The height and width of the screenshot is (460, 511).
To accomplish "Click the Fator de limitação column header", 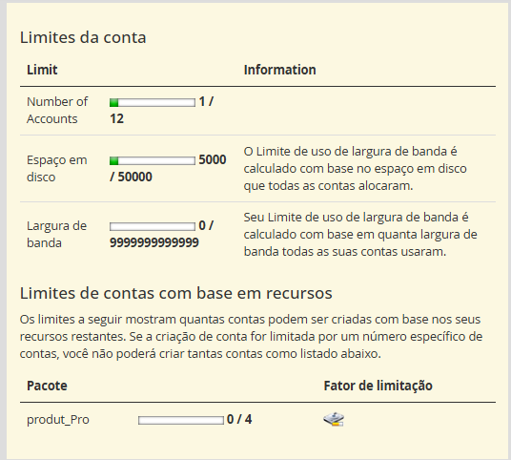I will coord(378,386).
